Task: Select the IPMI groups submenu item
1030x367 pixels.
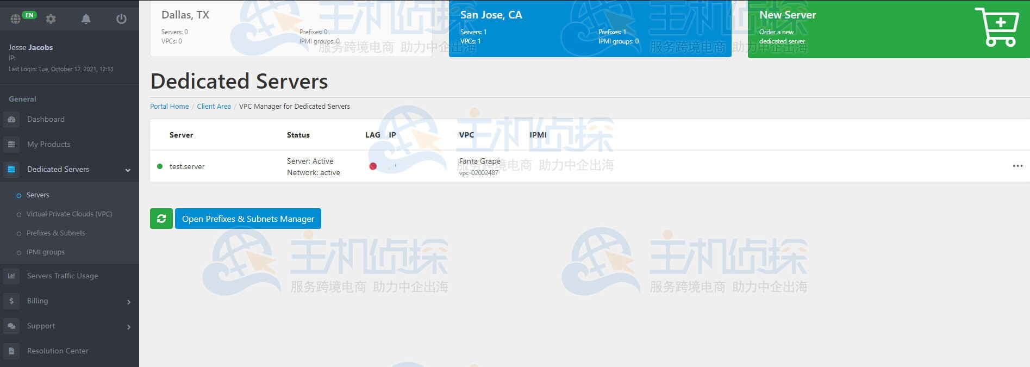Action: 45,252
